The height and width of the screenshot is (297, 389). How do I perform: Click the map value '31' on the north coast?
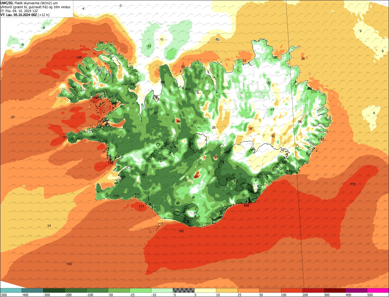point(244,61)
